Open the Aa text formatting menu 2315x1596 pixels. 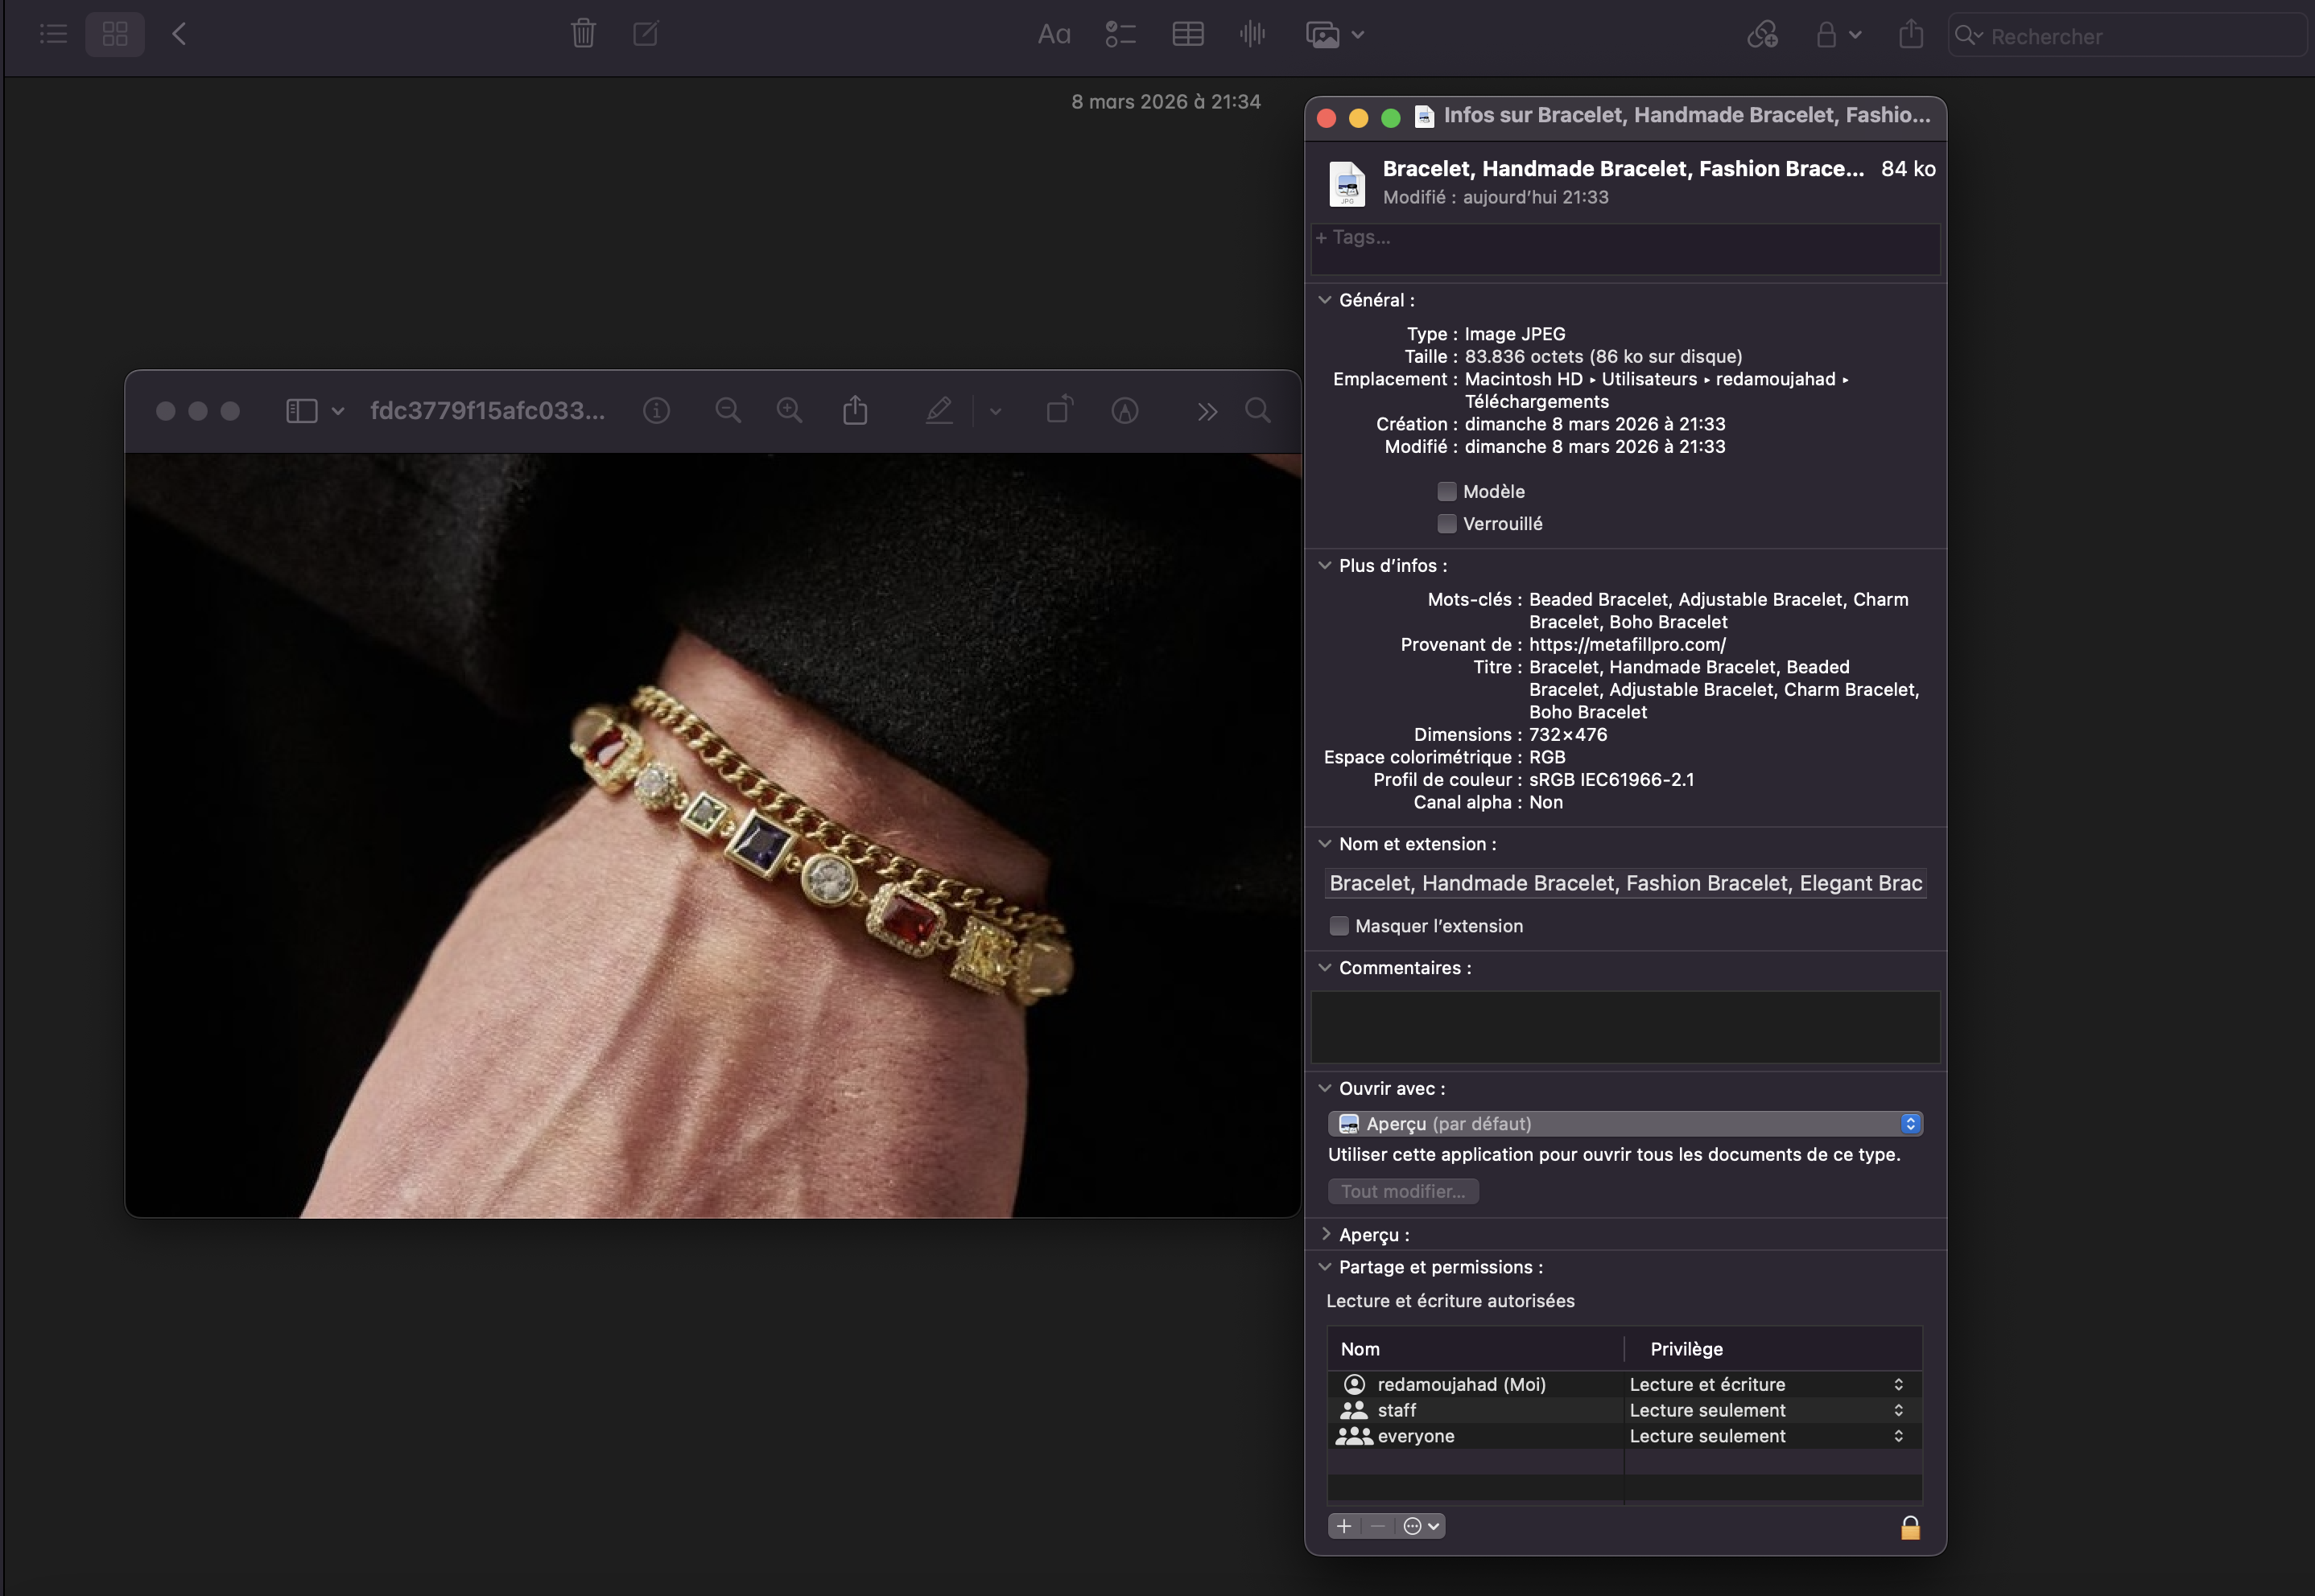(1054, 34)
